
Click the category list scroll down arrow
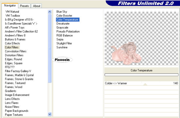pos(50,114)
